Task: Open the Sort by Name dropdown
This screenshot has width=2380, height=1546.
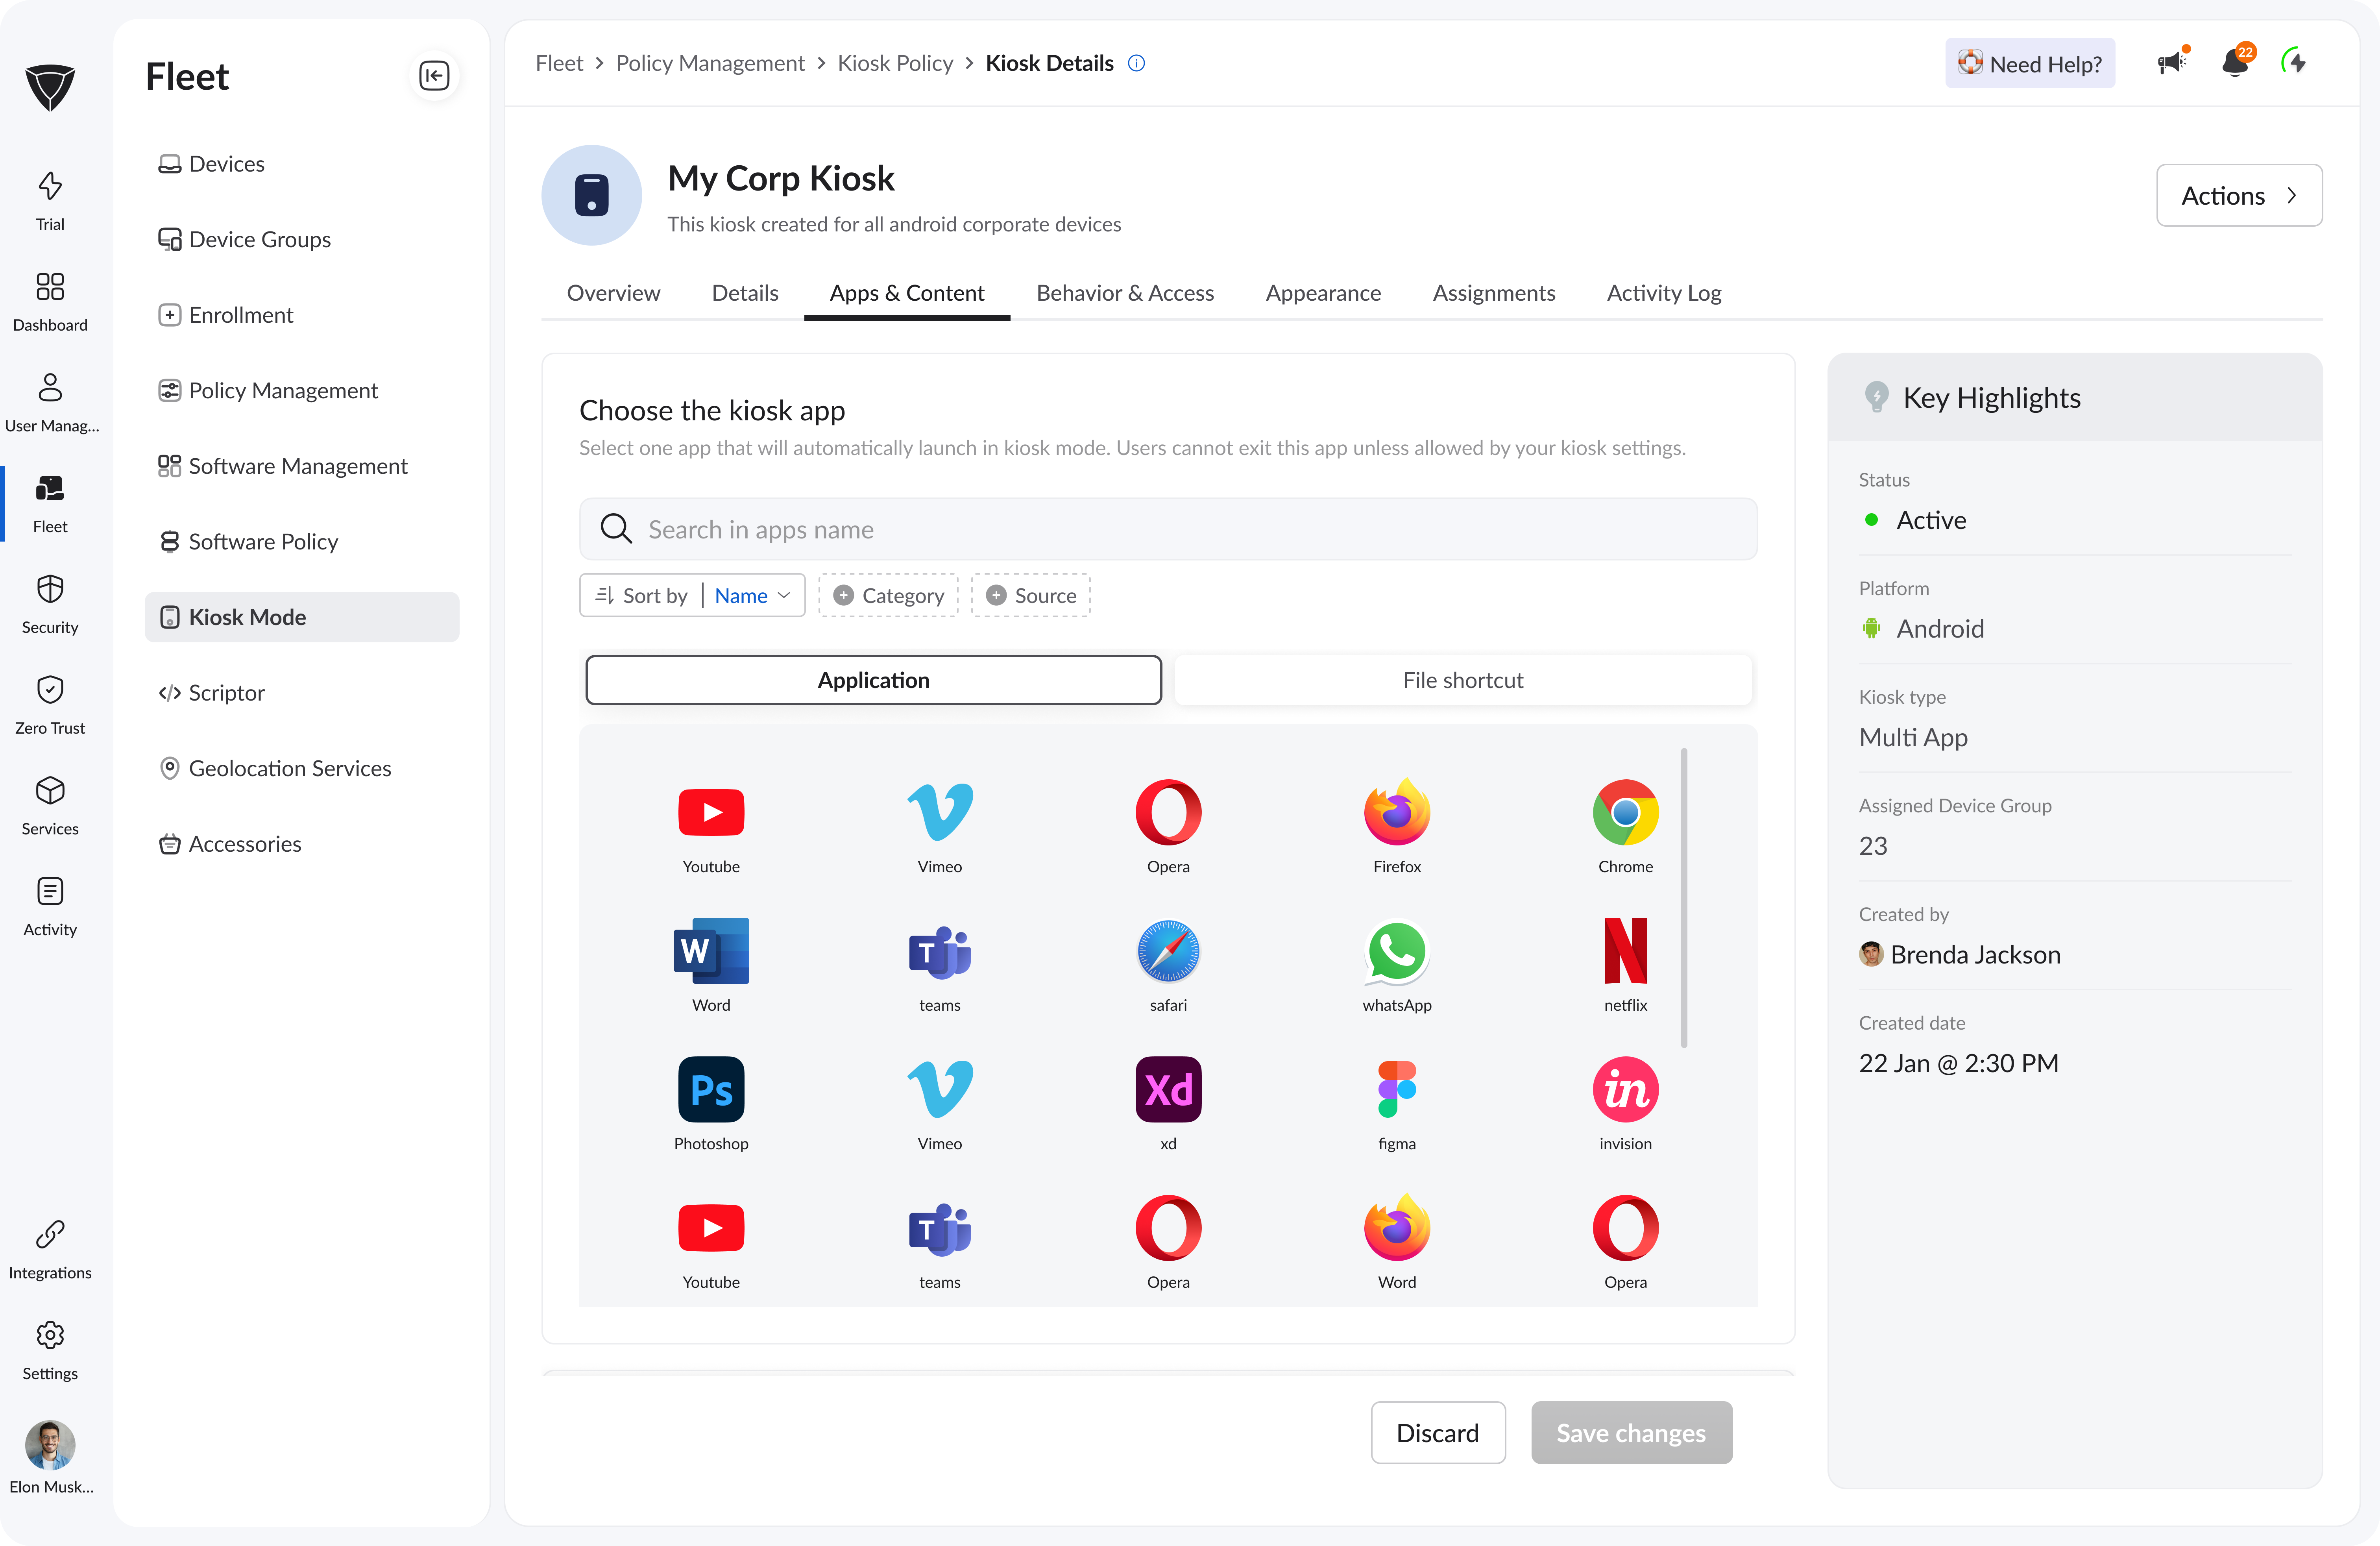Action: coord(692,595)
